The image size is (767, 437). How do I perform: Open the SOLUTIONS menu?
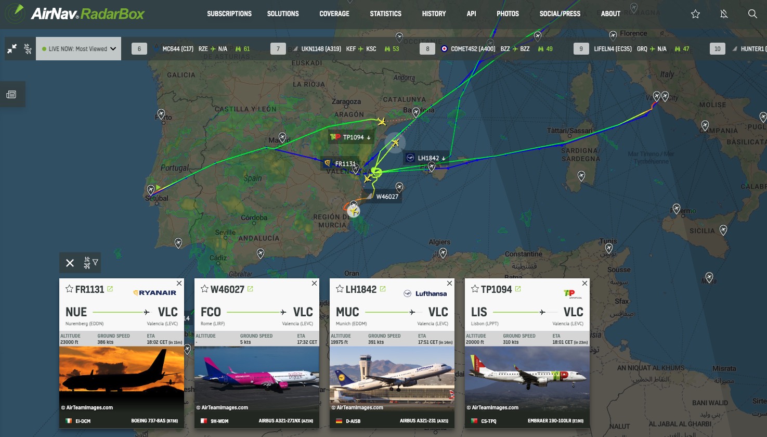point(283,14)
